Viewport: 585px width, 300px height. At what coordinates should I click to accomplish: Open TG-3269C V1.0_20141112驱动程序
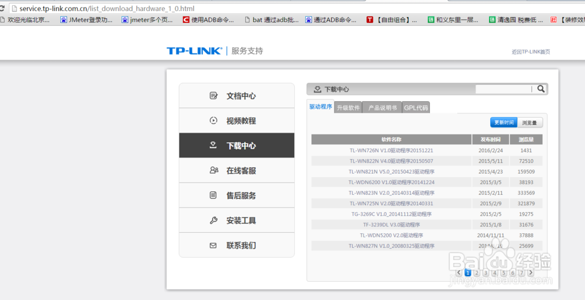pos(391,214)
